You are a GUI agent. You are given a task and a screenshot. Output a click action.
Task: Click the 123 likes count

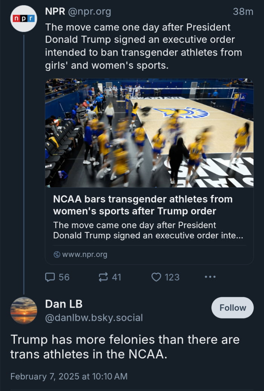point(172,277)
